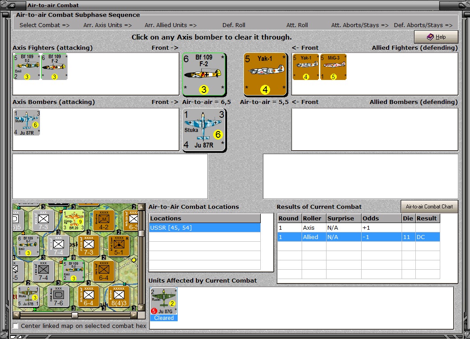Image resolution: width=470 pixels, height=339 pixels.
Task: Select the highlighted Round 1 Allied result row
Action: [x=359, y=237]
